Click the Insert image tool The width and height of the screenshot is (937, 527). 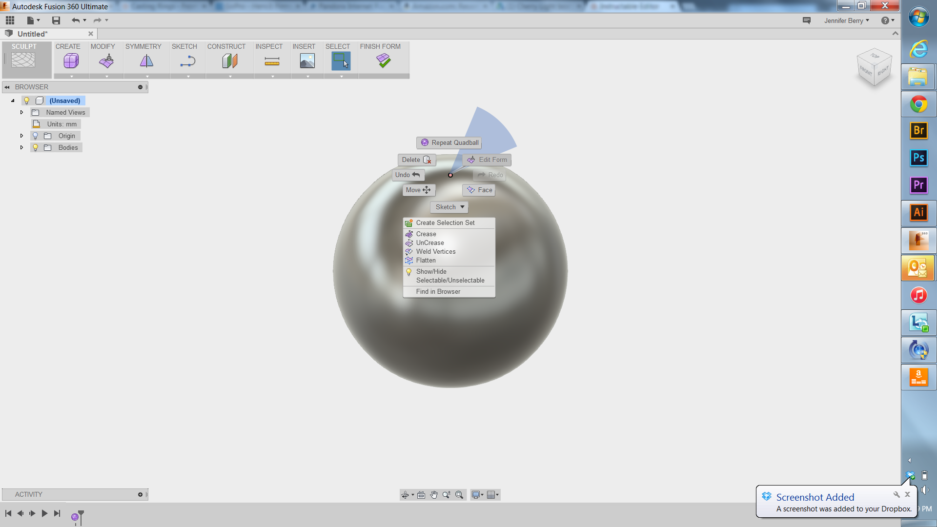coord(307,61)
